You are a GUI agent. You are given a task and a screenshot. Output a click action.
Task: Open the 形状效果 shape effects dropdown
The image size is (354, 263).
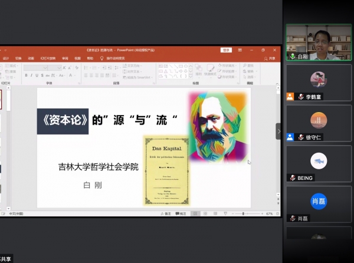point(228,77)
